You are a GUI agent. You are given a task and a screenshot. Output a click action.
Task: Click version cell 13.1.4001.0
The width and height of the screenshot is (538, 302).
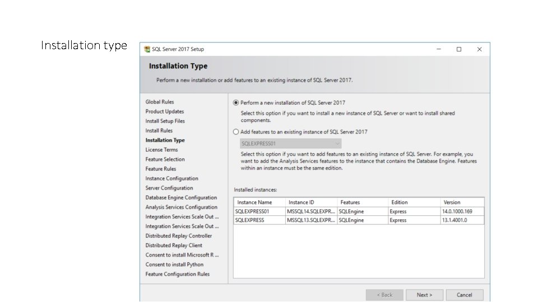[x=462, y=220]
